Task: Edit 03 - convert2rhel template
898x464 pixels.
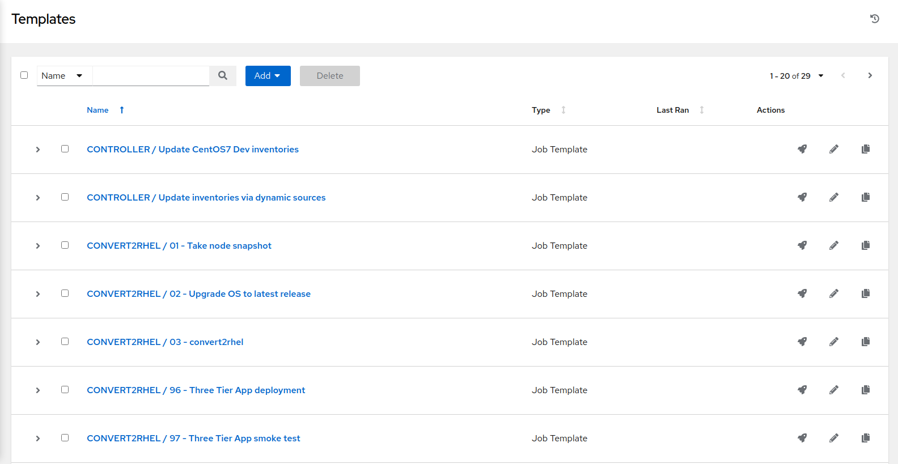Action: coord(834,342)
